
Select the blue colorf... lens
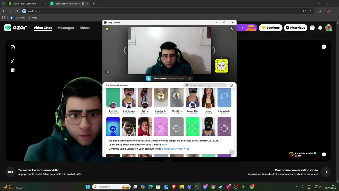224,101
